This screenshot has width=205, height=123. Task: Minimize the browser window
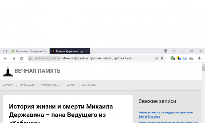point(183,52)
